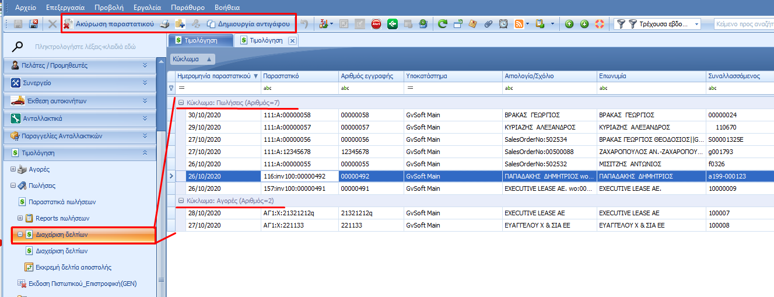Open the Εργαλεία menu
774x297 pixels.
pos(146,8)
